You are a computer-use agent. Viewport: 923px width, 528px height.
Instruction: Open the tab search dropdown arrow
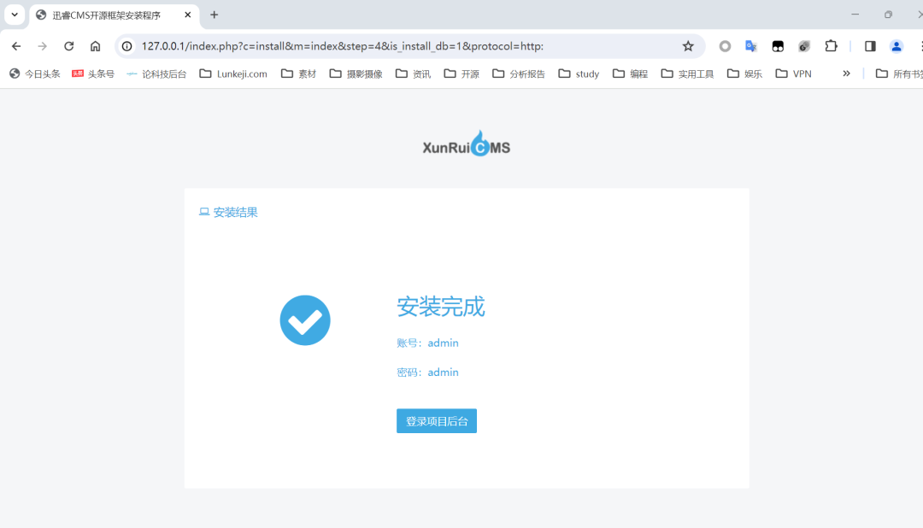pos(14,15)
